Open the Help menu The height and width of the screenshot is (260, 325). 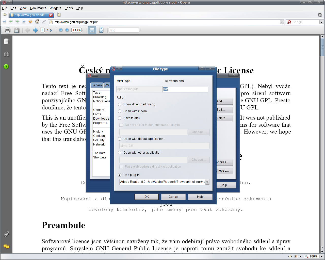click(x=80, y=8)
